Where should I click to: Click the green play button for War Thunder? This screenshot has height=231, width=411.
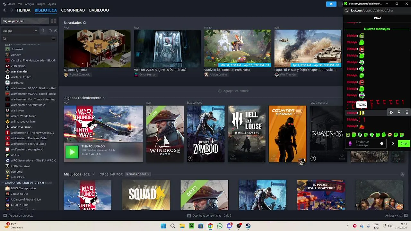pos(72,152)
